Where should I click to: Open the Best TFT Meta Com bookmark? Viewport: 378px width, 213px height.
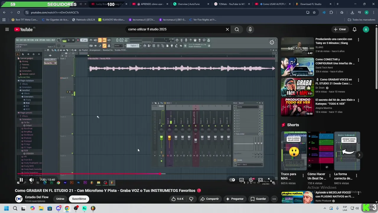pos(25,20)
